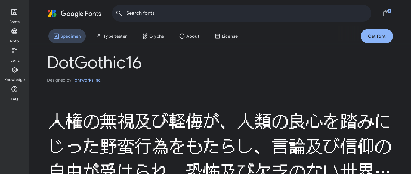The image size is (411, 174).
Task: Open the shopping bag with 4 items
Action: coord(386,13)
